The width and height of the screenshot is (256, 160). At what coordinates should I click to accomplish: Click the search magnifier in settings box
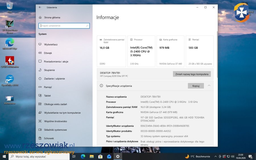click(x=87, y=26)
